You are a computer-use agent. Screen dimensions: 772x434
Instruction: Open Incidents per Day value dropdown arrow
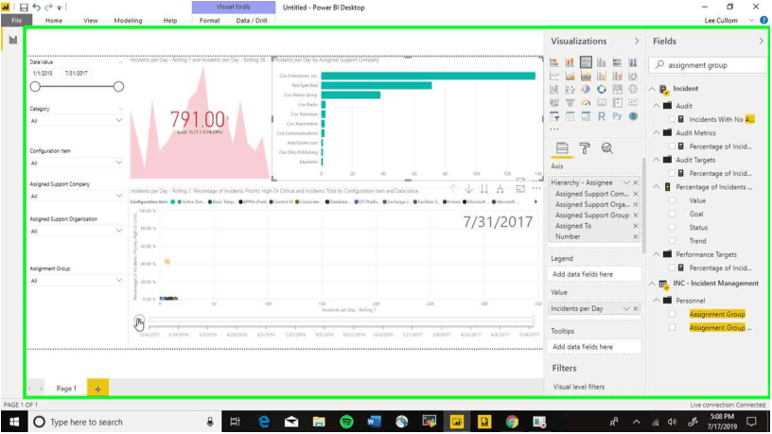click(x=626, y=308)
